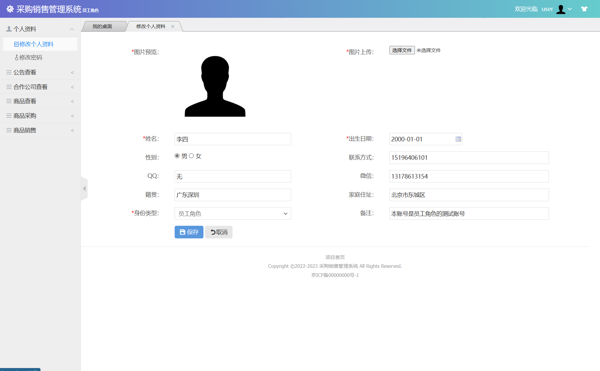Click the 商品销售 menu icon
The height and width of the screenshot is (371, 600).
coord(8,130)
